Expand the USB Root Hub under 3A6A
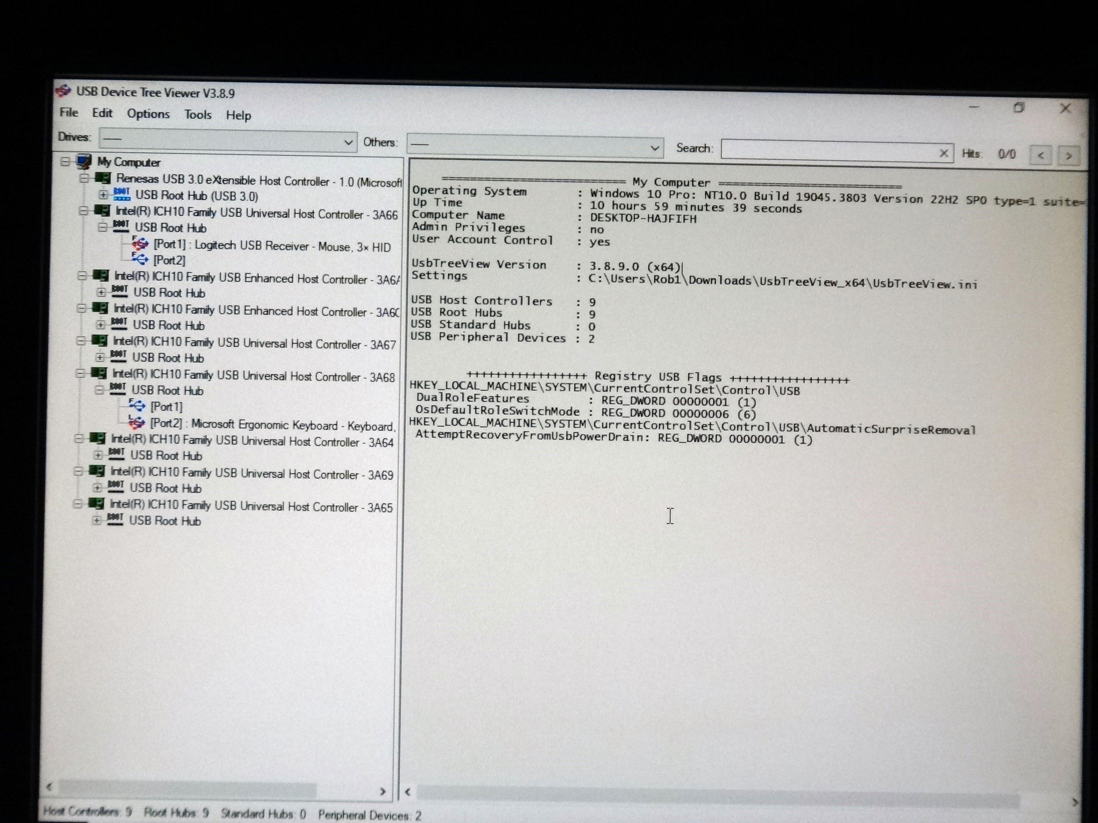The width and height of the screenshot is (1098, 823). [101, 292]
